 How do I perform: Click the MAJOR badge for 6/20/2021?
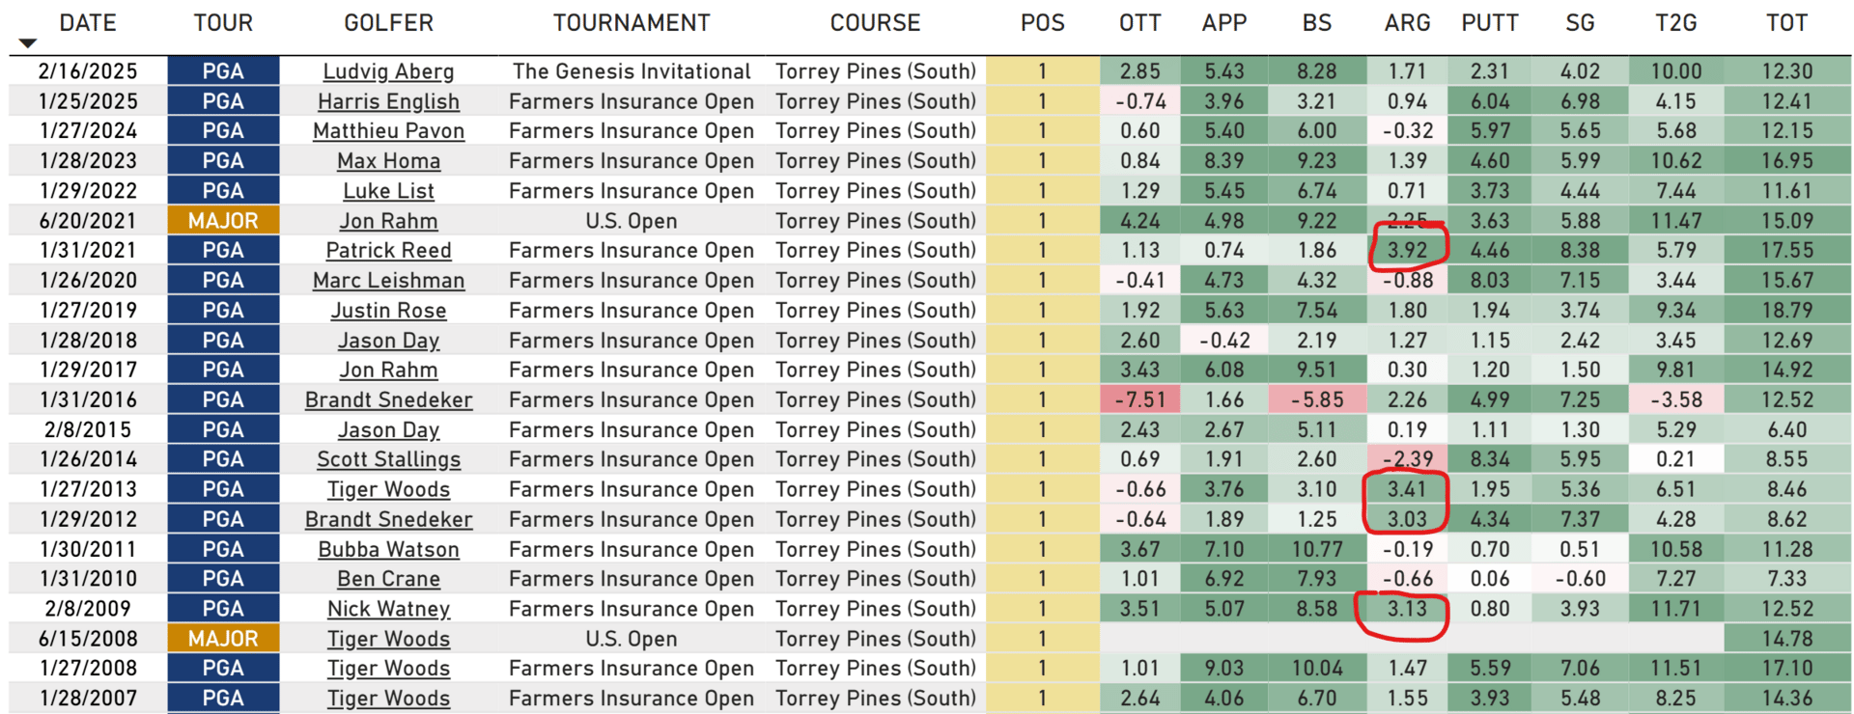(x=223, y=221)
